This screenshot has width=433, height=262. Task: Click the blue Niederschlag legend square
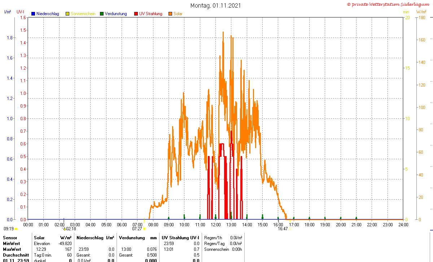(33, 14)
